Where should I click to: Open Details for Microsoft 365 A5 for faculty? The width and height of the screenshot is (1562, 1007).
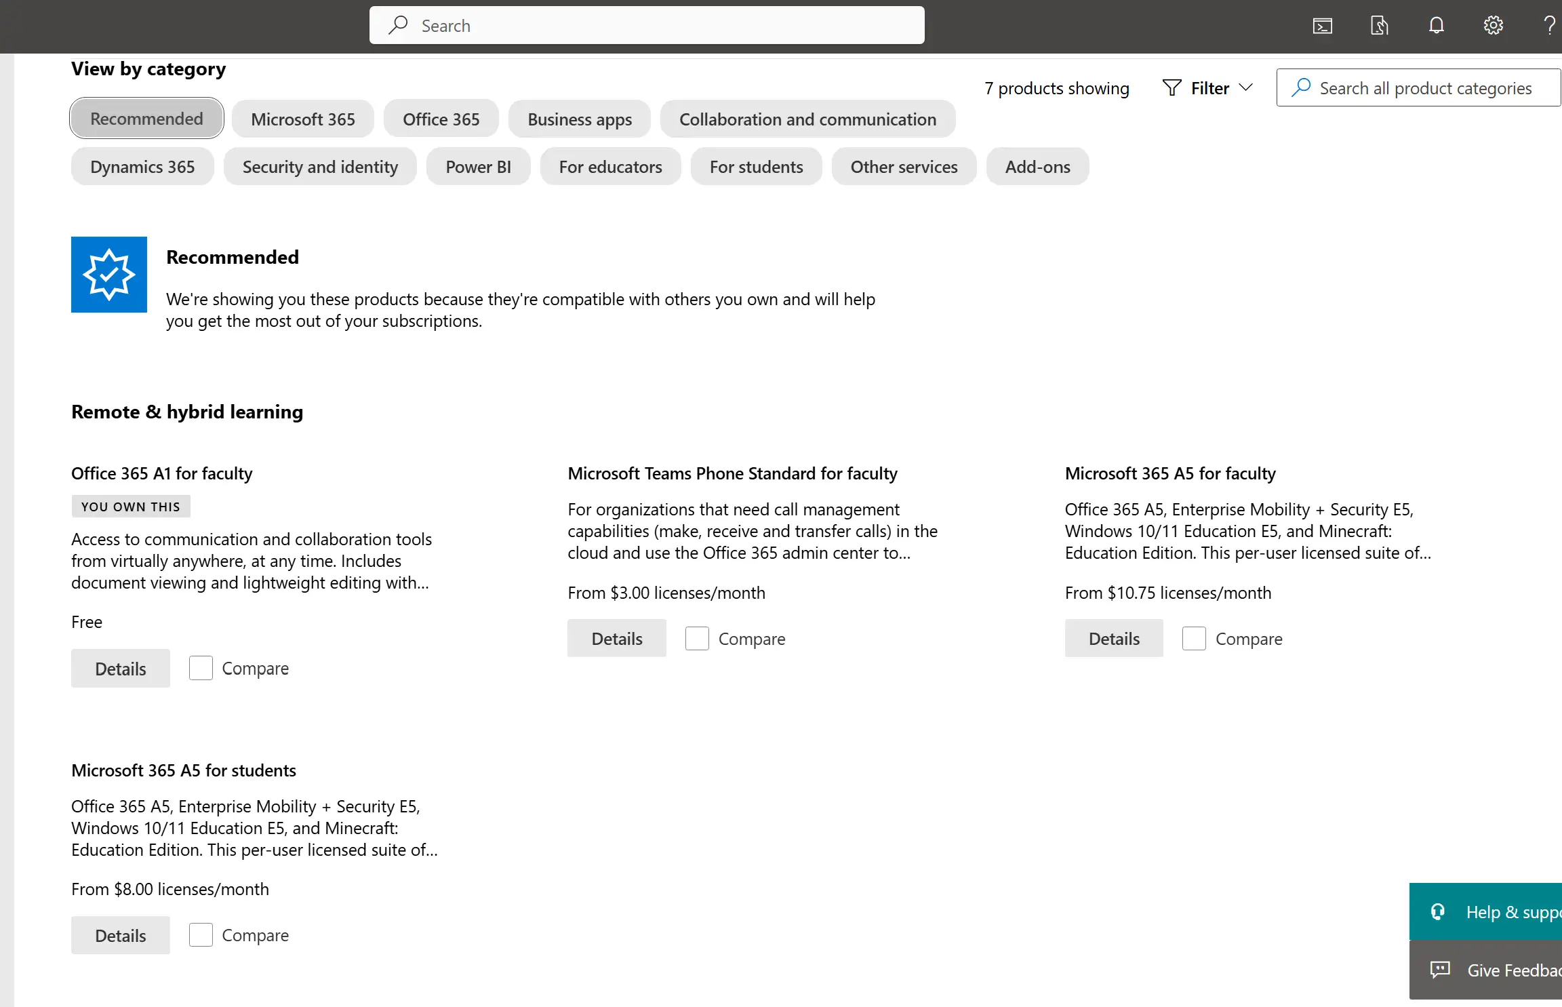tap(1114, 638)
